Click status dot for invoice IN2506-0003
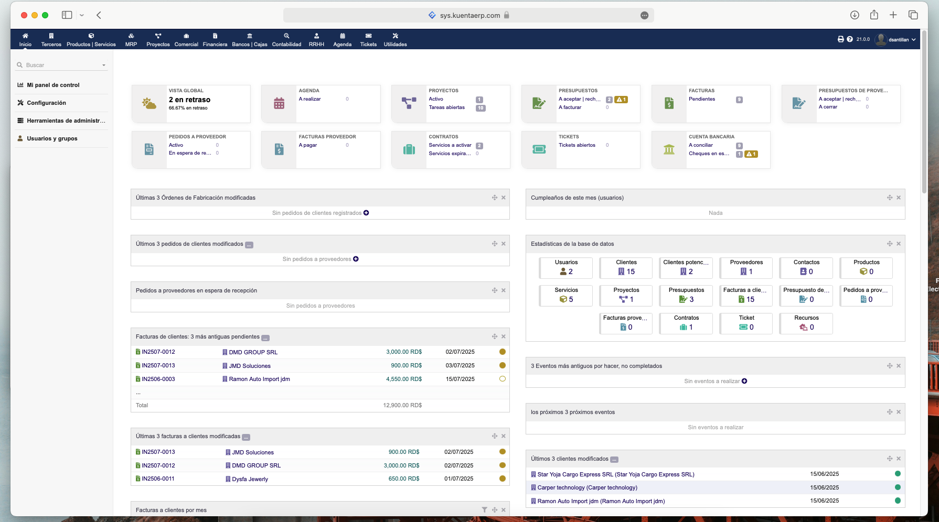Screen dimensions: 939x522 coord(502,379)
